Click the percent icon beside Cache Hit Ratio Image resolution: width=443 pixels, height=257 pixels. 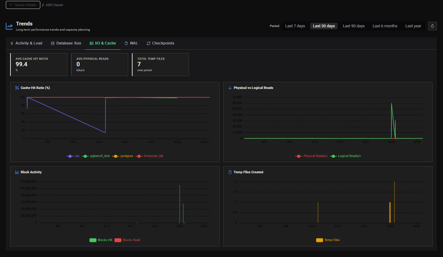17,88
